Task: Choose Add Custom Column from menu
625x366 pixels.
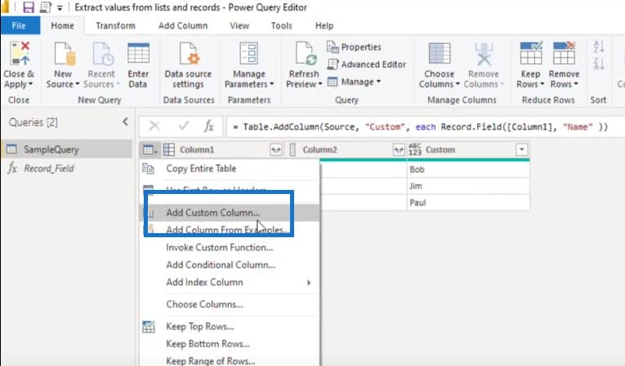Action: tap(230, 213)
